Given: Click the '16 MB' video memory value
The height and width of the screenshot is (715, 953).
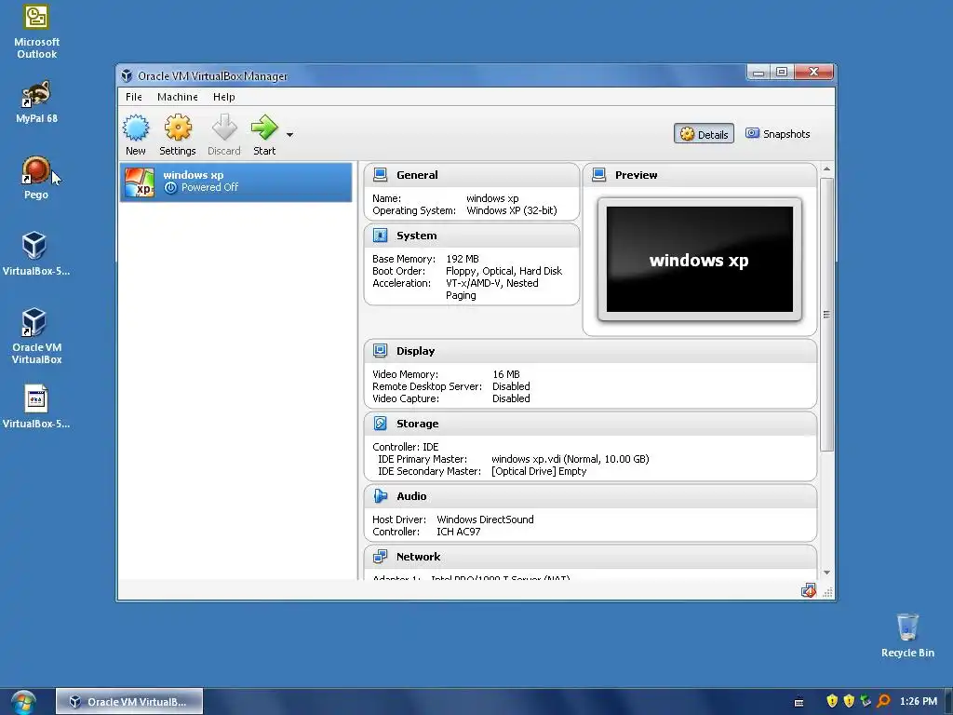Looking at the screenshot, I should click(506, 374).
